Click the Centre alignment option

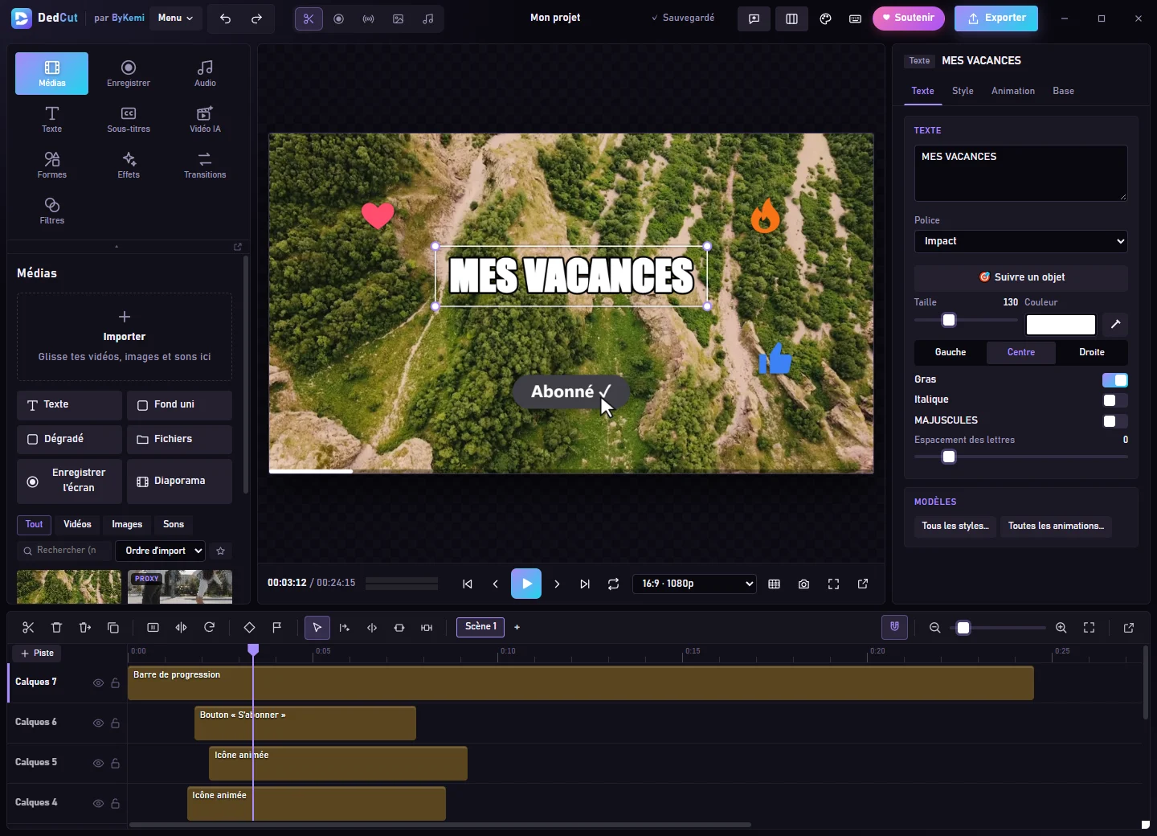[x=1021, y=353]
